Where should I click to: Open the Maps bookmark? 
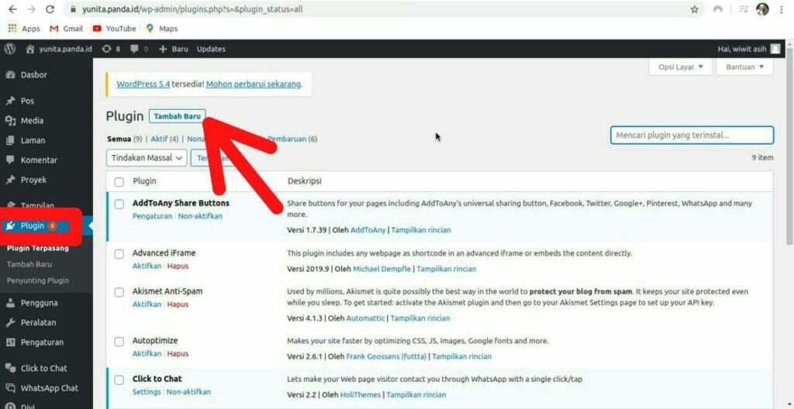coord(162,29)
